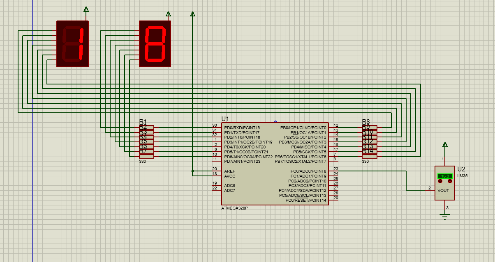Click the PB3/MOSI/OC2A/PCINT3 pin label
The image size is (495, 262).
pos(302,142)
